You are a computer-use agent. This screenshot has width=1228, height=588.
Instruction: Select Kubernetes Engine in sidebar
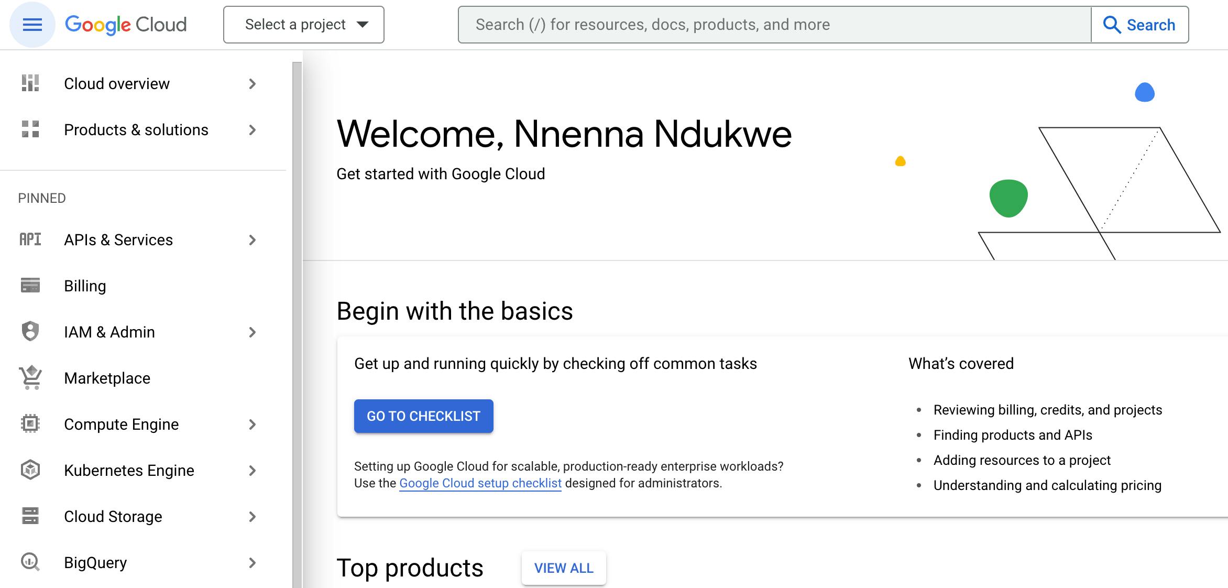[x=129, y=471]
